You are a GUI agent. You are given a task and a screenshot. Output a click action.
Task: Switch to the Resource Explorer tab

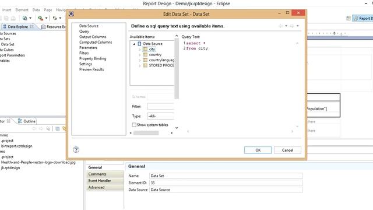[x=53, y=27]
